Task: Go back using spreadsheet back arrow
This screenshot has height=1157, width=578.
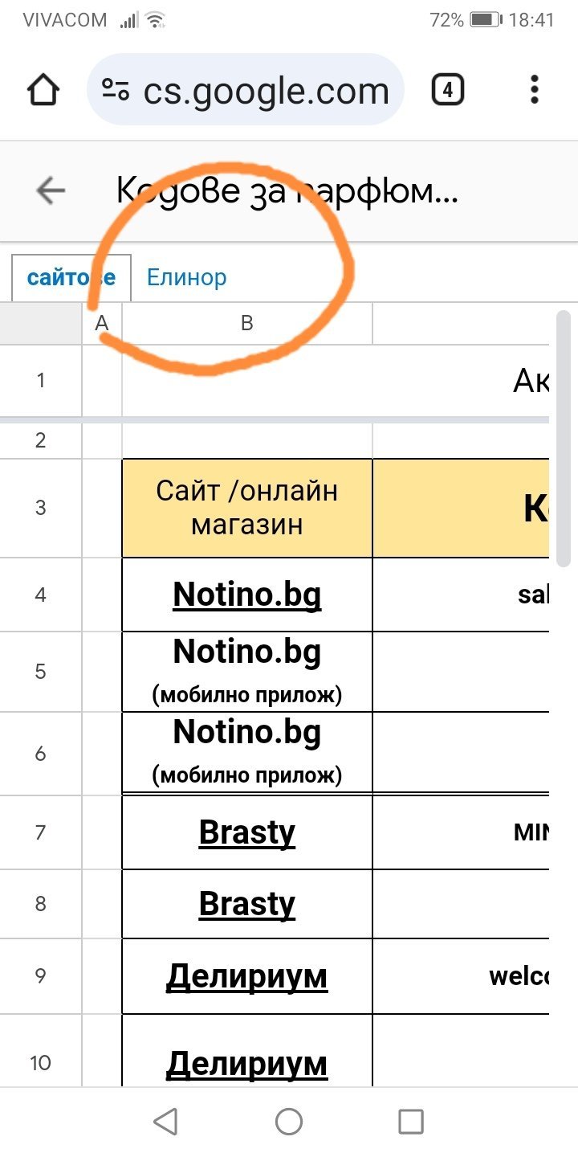Action: [x=51, y=190]
